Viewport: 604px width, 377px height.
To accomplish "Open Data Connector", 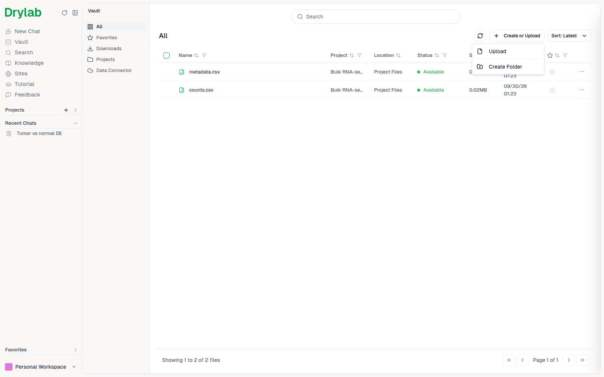I will 116,70.
